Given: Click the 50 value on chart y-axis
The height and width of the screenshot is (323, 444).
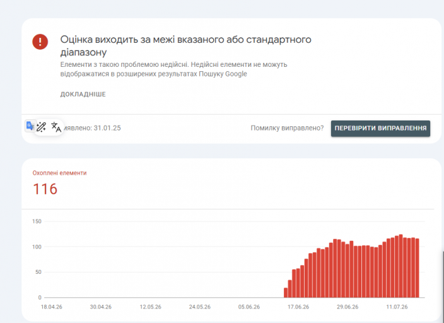Looking at the screenshot, I should (38, 272).
